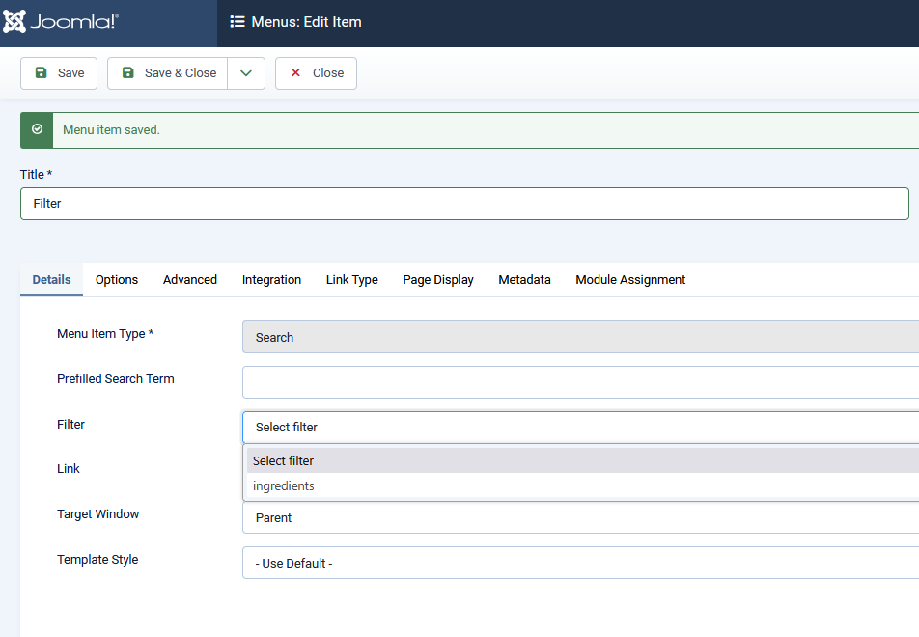Click the Close button with red X
The width and height of the screenshot is (919, 637).
(x=316, y=73)
